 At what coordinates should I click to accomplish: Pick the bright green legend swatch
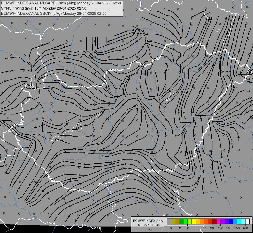(x=185, y=221)
